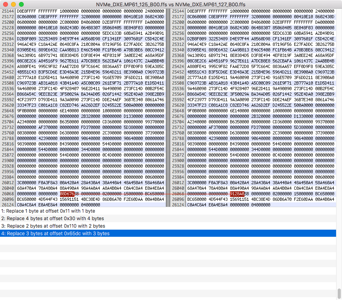
Task: Click window title NVMe_DXE.MP61_125_B00.ffs vs NVMe_DXE.MP61_127_B00.ffs
Action: (171, 4)
